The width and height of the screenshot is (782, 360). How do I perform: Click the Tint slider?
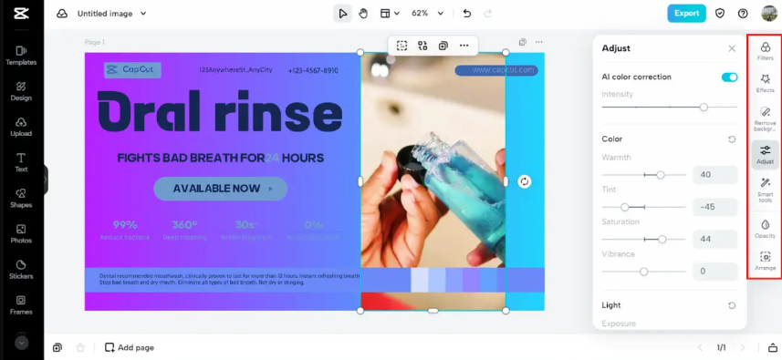(644, 207)
